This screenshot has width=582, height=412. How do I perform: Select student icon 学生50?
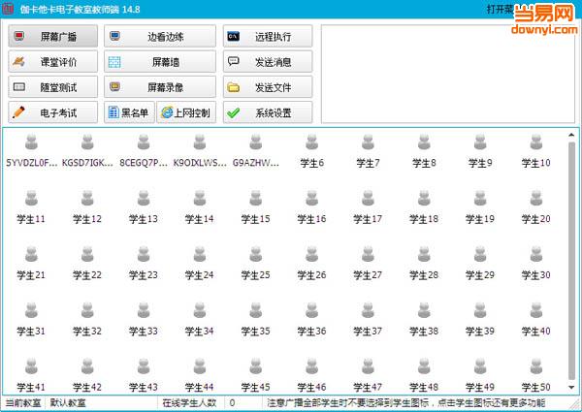(536, 366)
